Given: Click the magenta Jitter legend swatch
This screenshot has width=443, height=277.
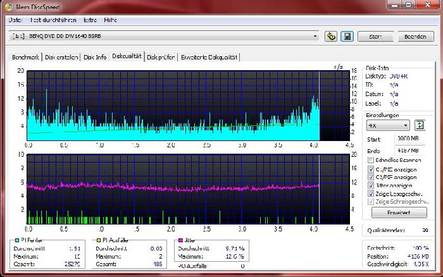Looking at the screenshot, I should 181,240.
